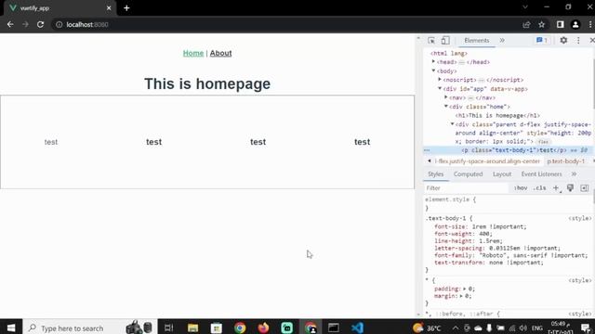This screenshot has width=595, height=334.
Task: Open File Explorer from the taskbar
Action: click(192, 328)
